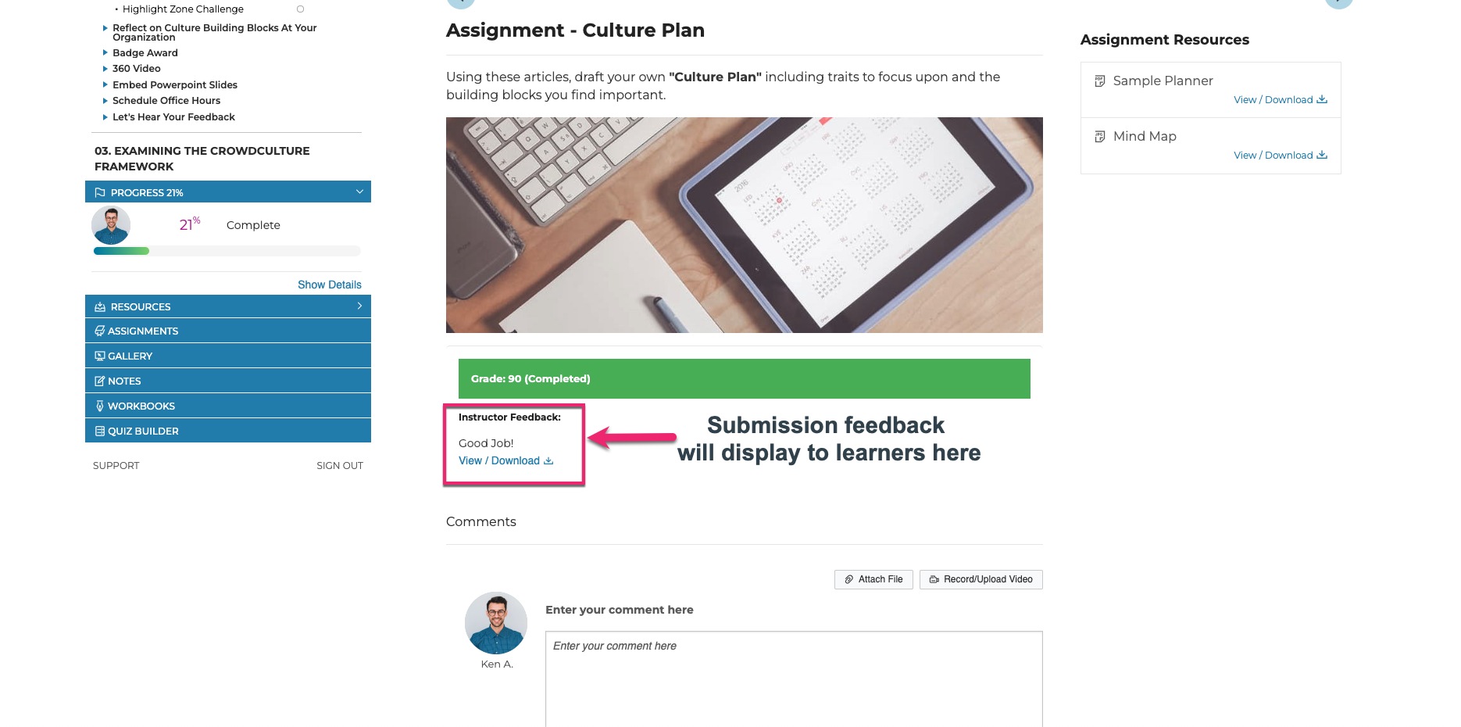
Task: Click the Support link
Action: tap(116, 466)
